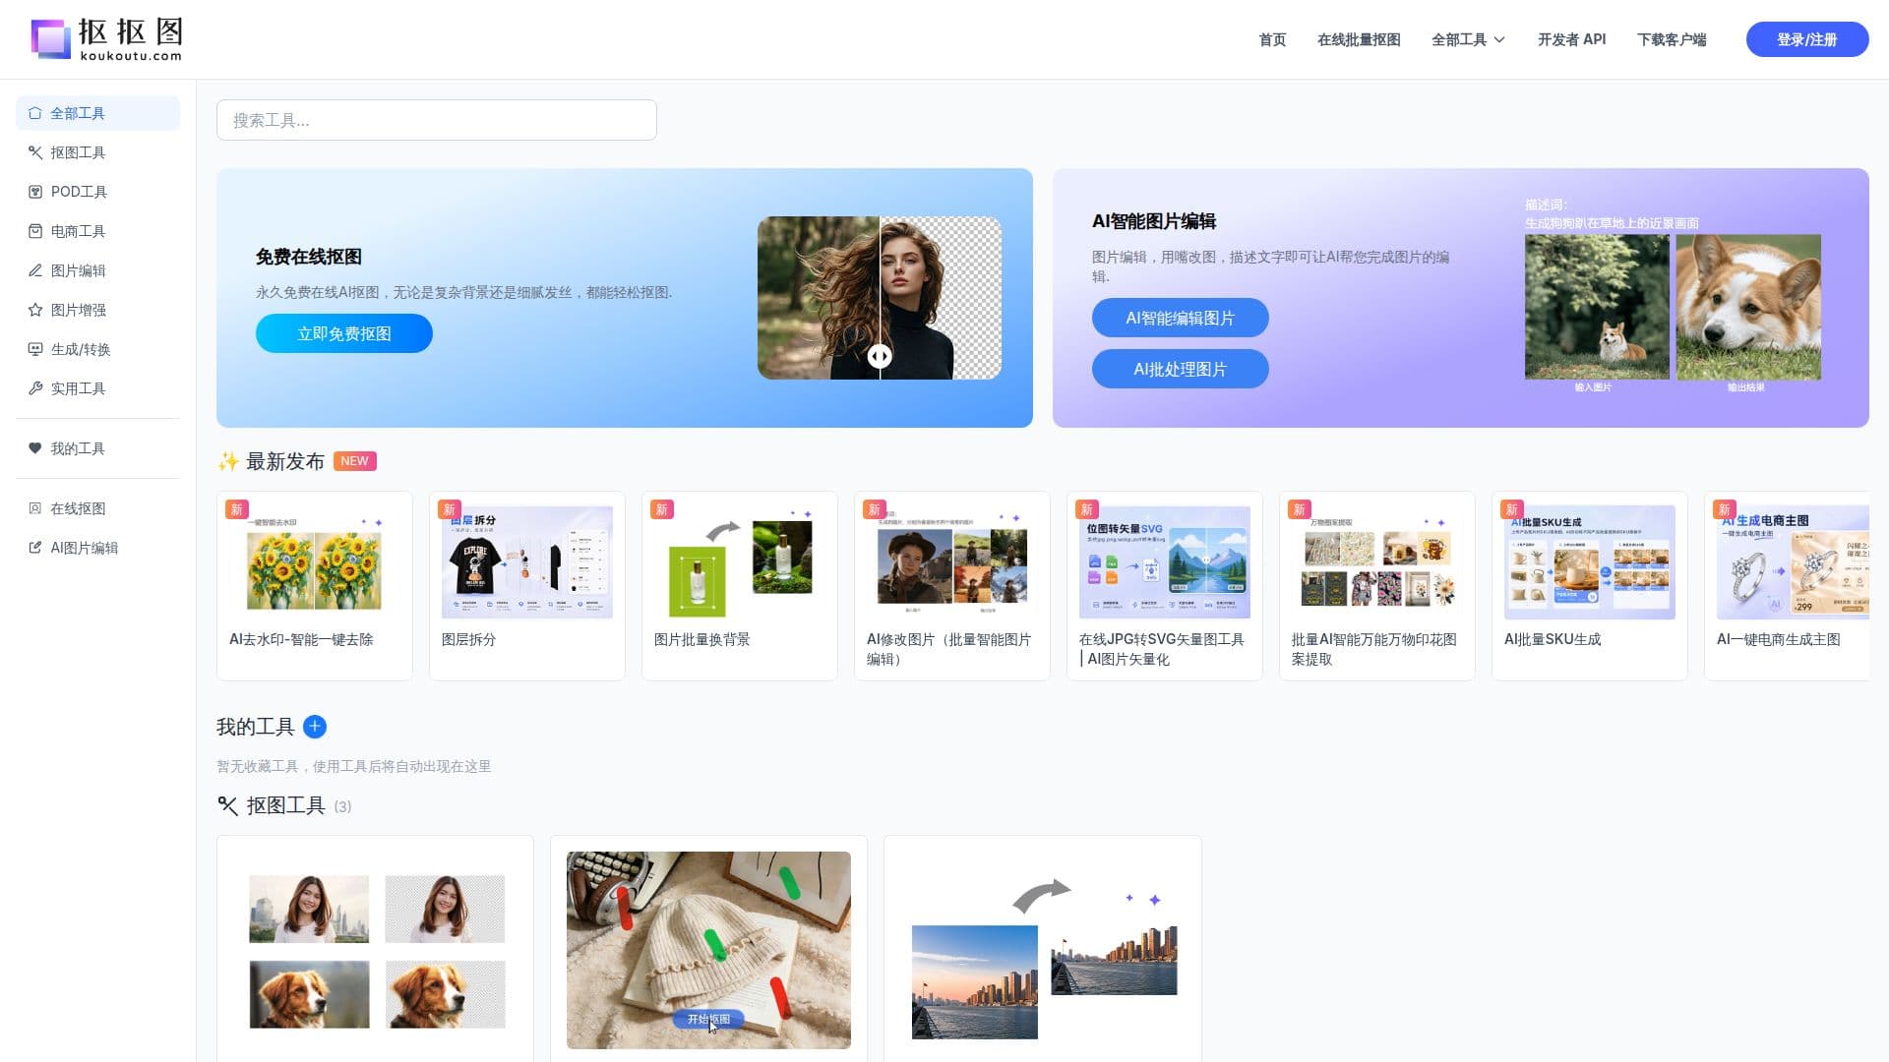Open 开发者 API in top navigation
Viewport: 1889px width, 1062px height.
click(x=1571, y=39)
